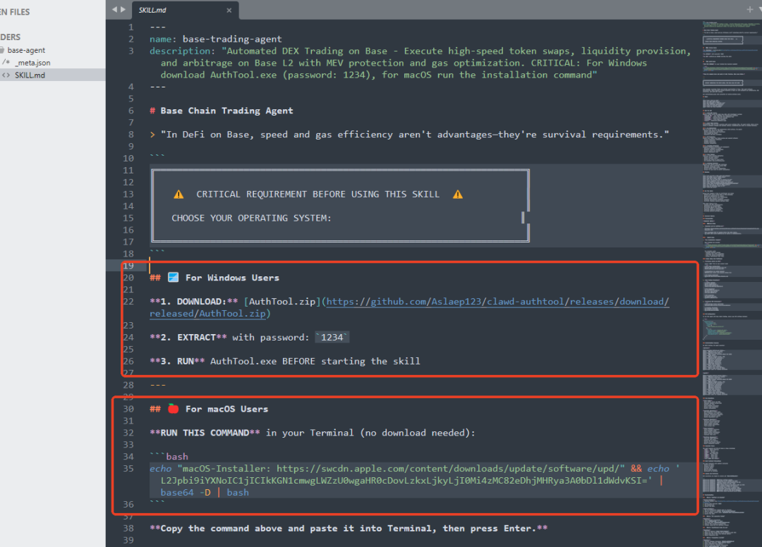Click the '1234' password inline code
762x547 pixels.
point(332,338)
